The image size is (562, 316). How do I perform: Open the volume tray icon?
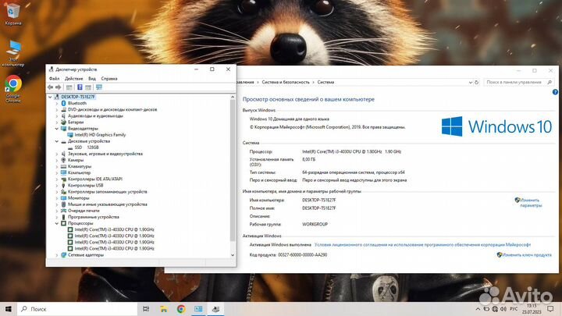[503, 309]
